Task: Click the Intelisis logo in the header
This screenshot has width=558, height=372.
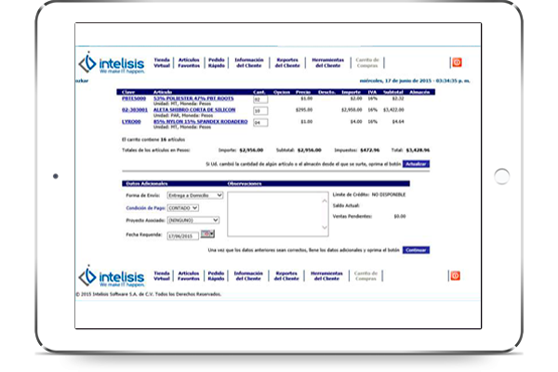Action: pos(110,63)
